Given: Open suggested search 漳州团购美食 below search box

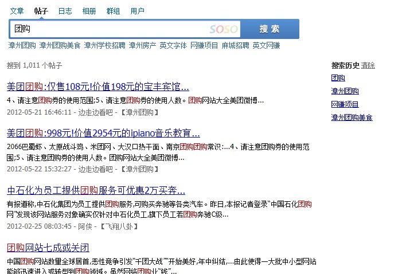Looking at the screenshot, I should pyautogui.click(x=60, y=45).
